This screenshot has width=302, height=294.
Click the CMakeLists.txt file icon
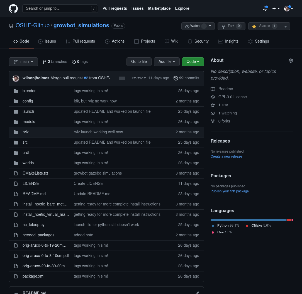16,173
